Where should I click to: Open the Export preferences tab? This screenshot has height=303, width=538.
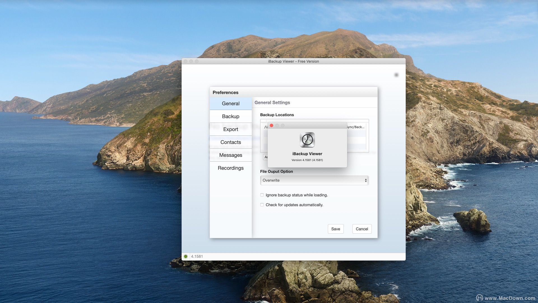(231, 129)
